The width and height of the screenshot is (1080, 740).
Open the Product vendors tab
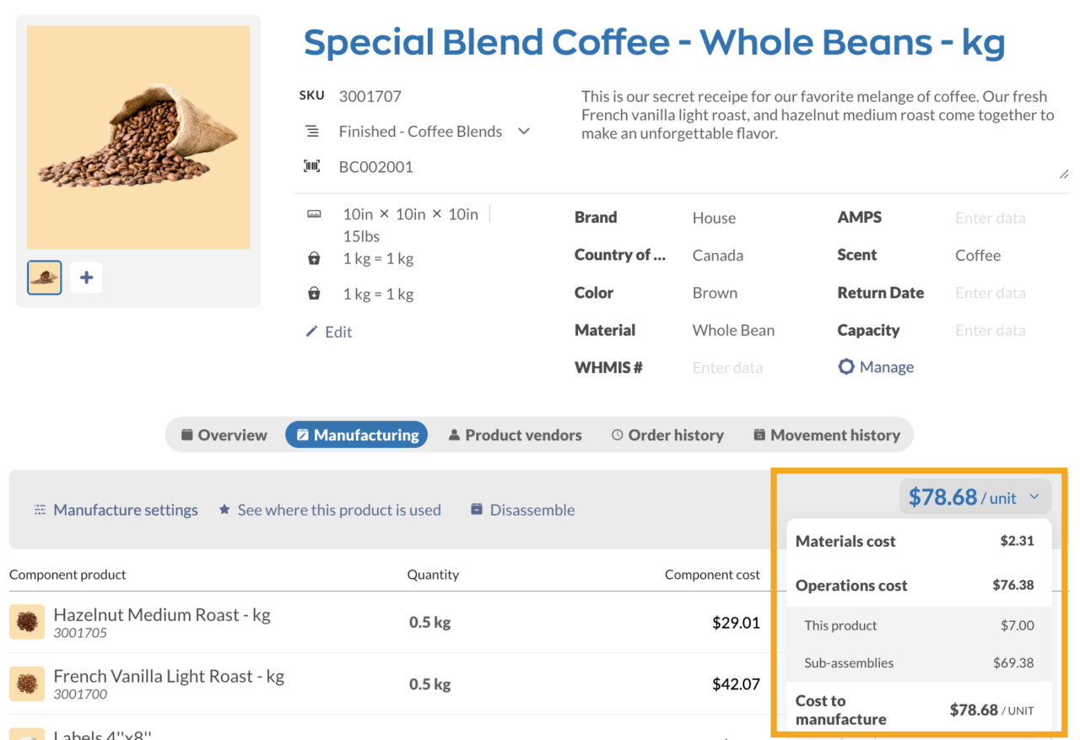(x=516, y=435)
